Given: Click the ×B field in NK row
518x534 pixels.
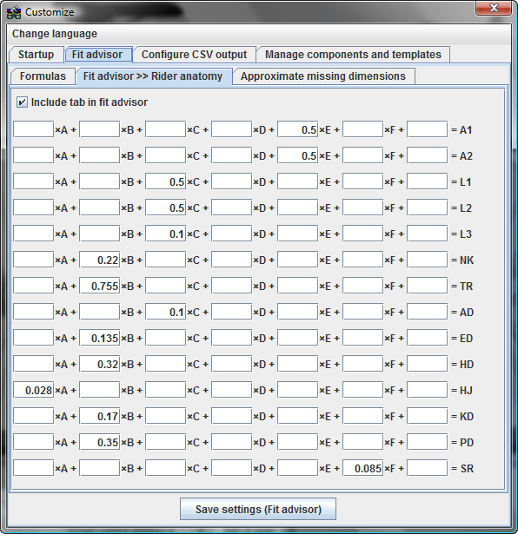Looking at the screenshot, I should [99, 260].
